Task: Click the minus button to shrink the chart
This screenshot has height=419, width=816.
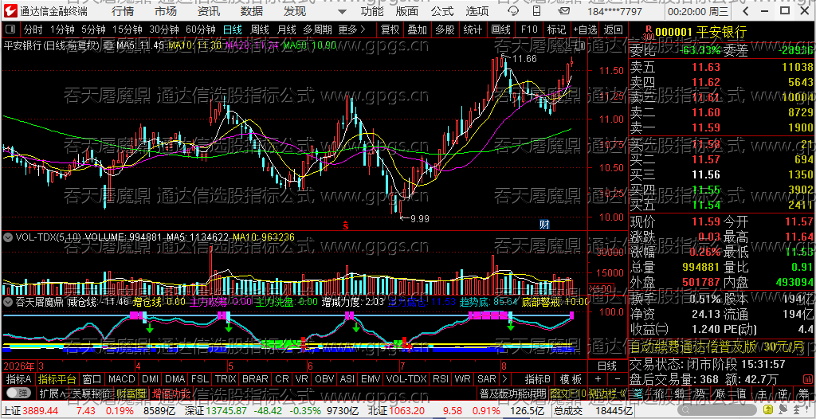Action: [x=618, y=379]
